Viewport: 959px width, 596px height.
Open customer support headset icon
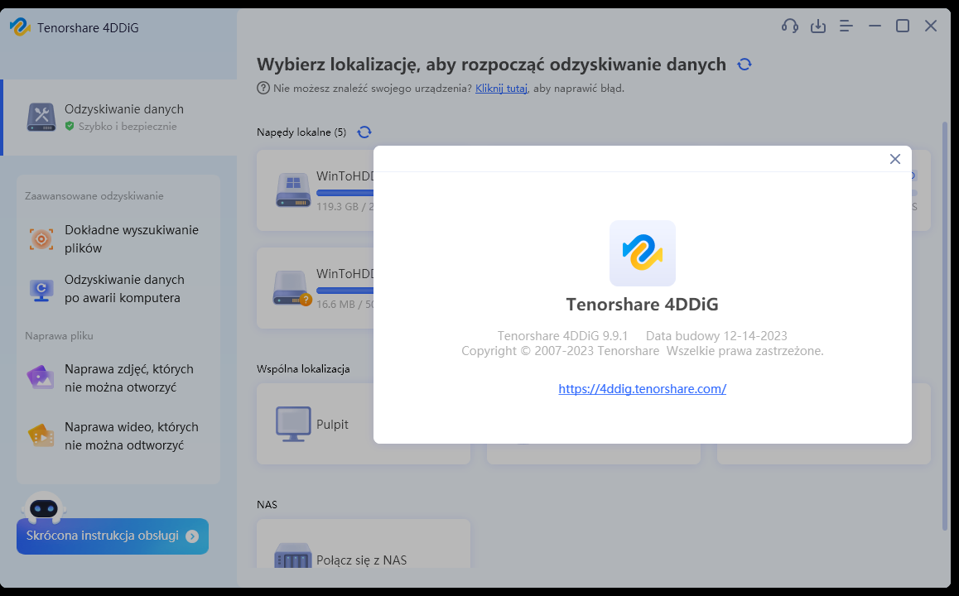pos(789,26)
